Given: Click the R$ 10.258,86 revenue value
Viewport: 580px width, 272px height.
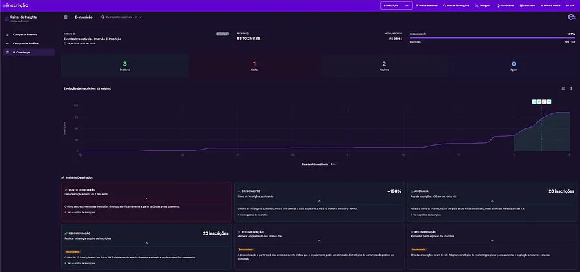Looking at the screenshot, I should (249, 39).
